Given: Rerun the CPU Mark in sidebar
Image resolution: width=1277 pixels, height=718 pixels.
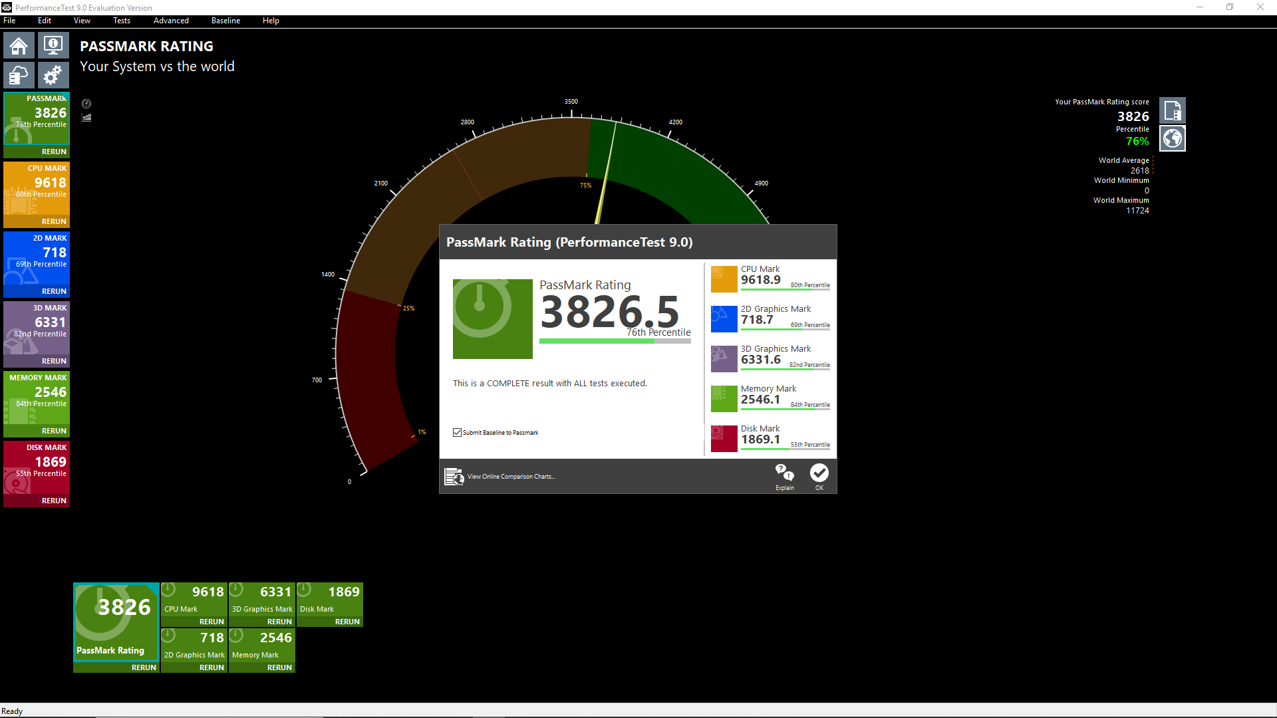Looking at the screenshot, I should [x=54, y=221].
